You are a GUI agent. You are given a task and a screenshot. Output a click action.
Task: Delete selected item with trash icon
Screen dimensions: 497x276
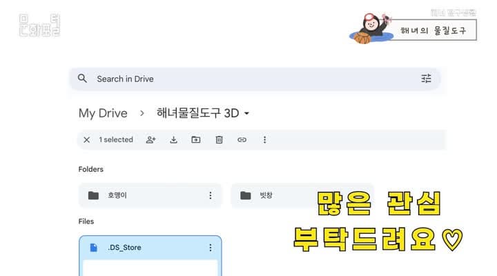pyautogui.click(x=219, y=140)
